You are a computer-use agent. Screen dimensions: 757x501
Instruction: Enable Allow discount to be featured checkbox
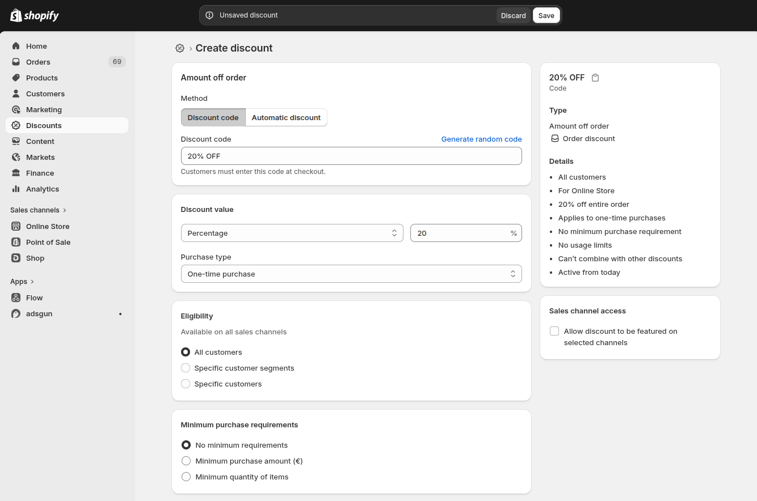click(554, 331)
